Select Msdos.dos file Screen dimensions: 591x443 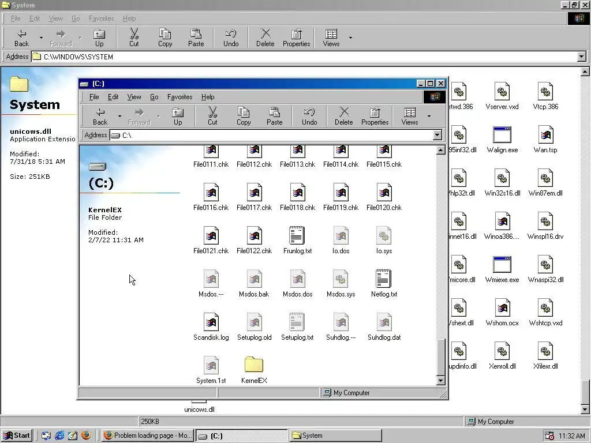point(297,284)
